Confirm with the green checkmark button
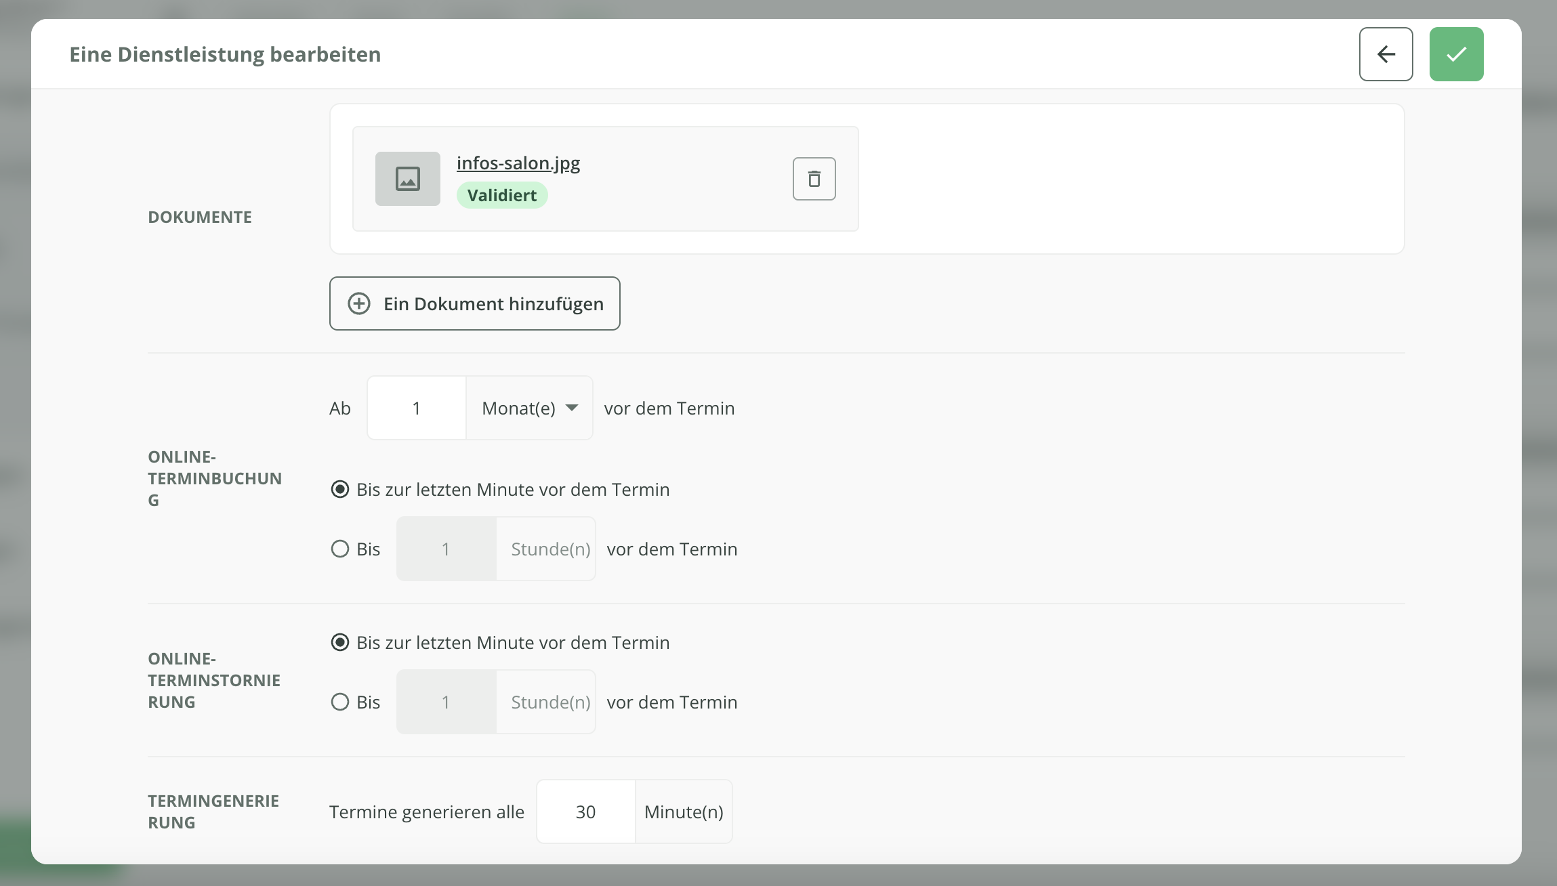The height and width of the screenshot is (886, 1557). 1456,54
